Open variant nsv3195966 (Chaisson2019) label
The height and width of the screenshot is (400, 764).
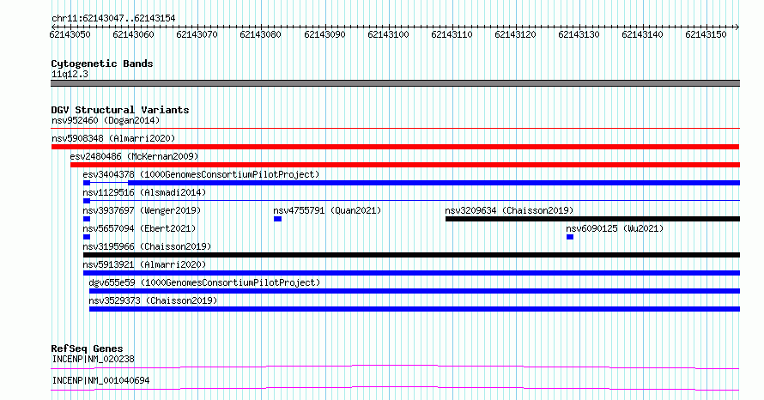point(147,246)
